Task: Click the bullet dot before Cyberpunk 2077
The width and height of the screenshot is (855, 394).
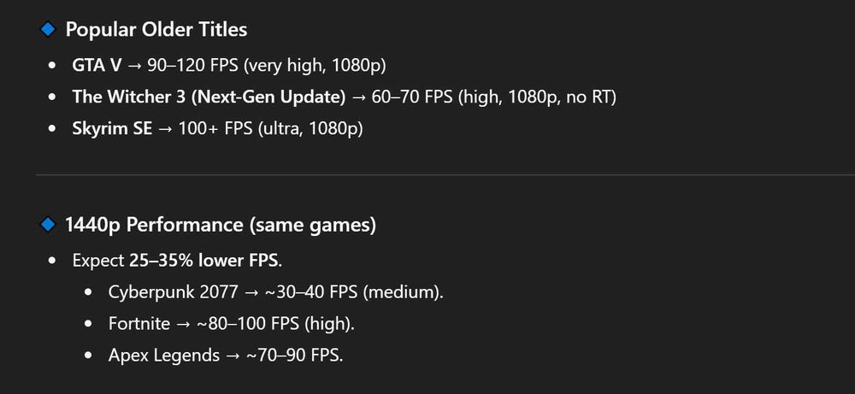Action: tap(89, 292)
